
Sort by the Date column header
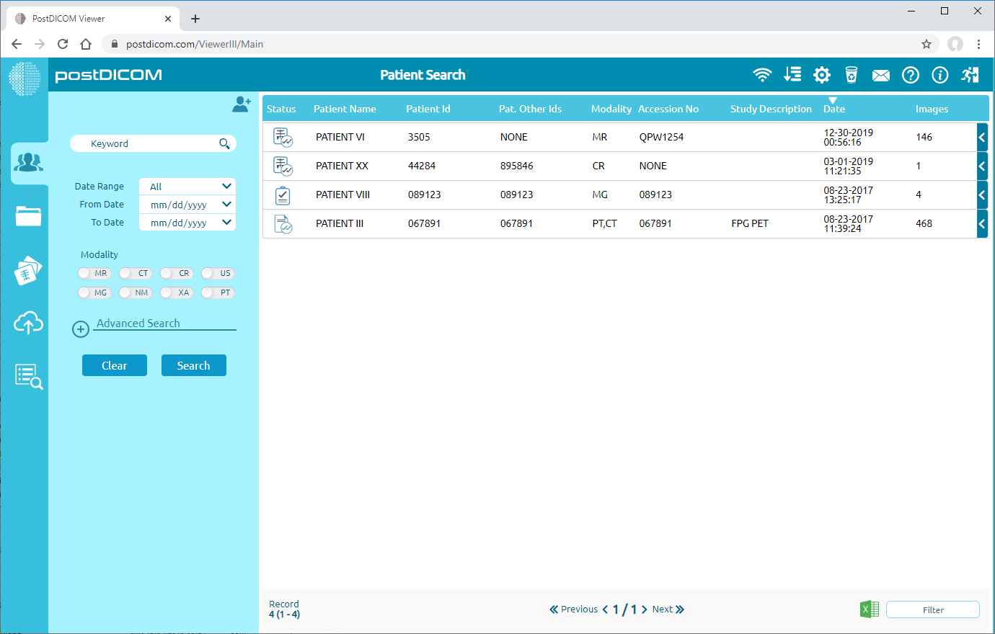[x=834, y=109]
